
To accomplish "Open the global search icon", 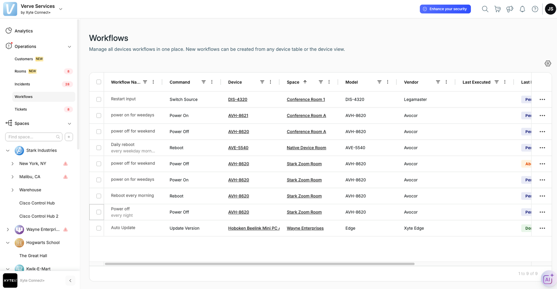I will click(485, 9).
